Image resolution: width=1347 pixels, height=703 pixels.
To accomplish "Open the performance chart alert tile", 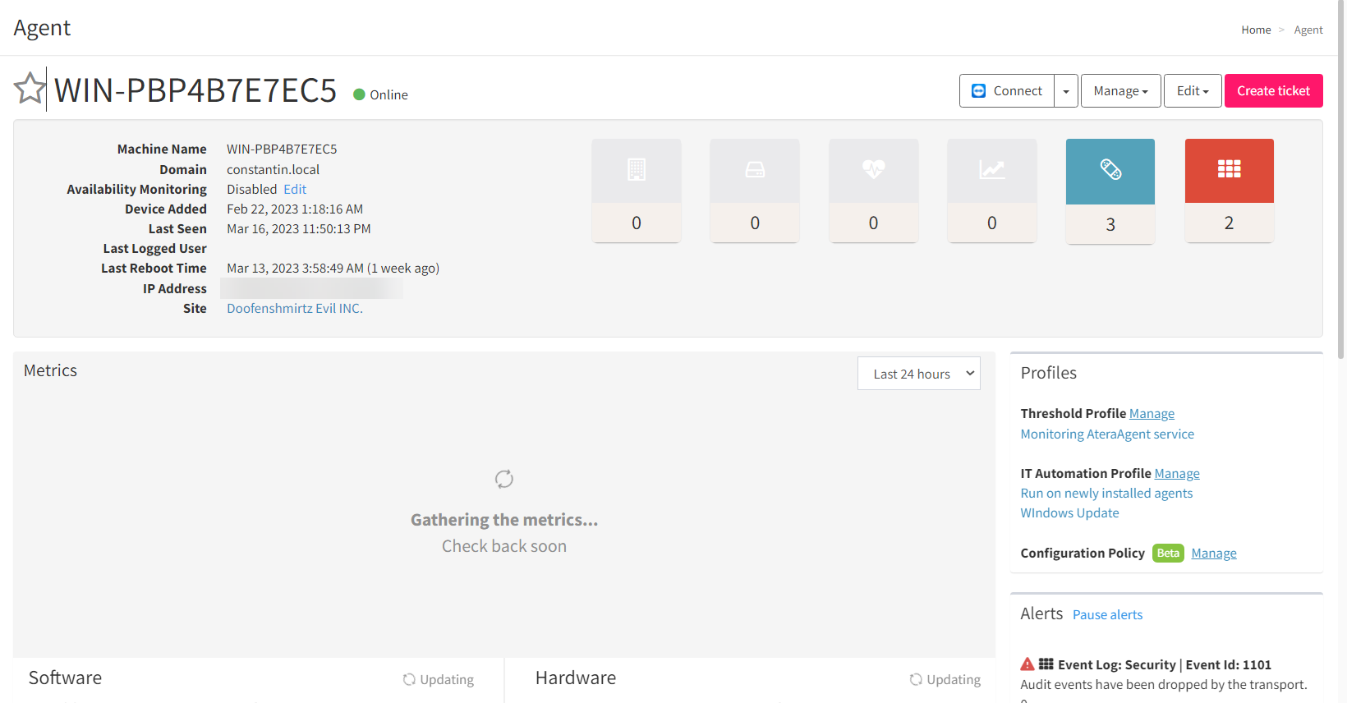I will [x=991, y=190].
